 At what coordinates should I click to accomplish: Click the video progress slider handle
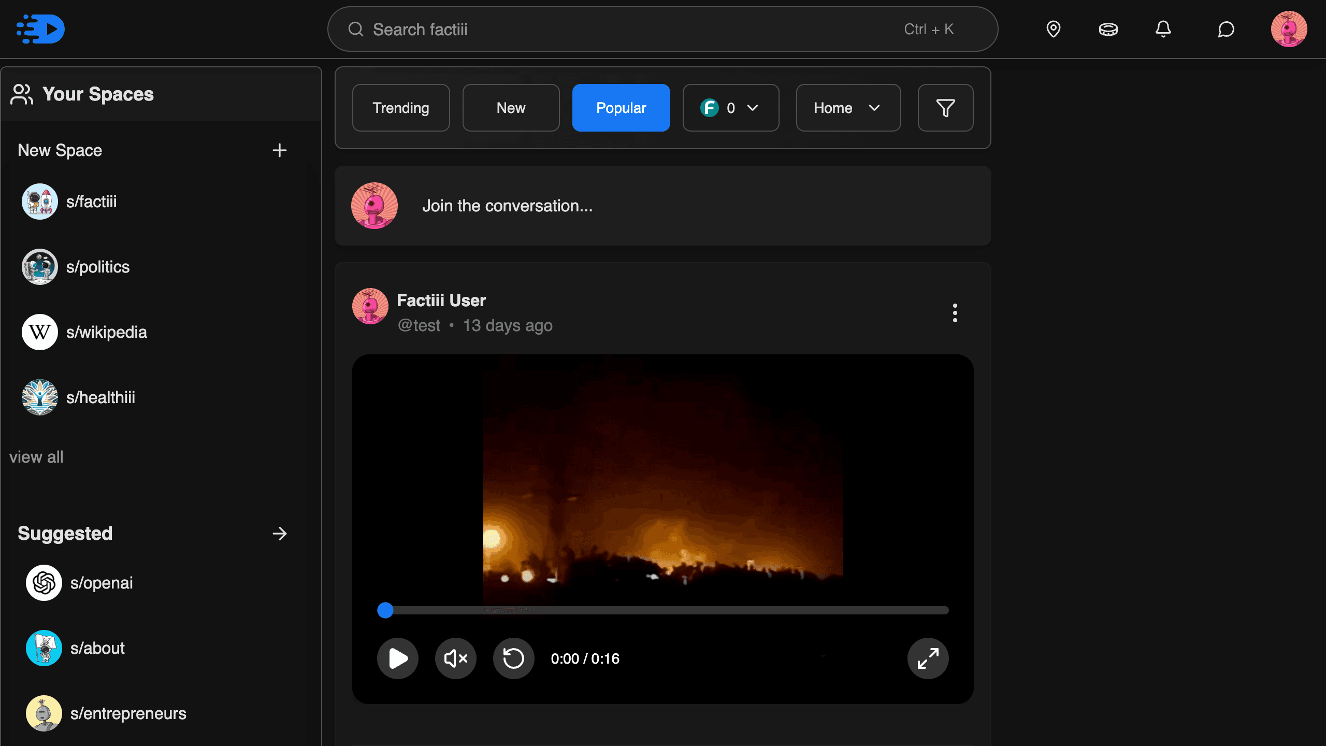(385, 610)
